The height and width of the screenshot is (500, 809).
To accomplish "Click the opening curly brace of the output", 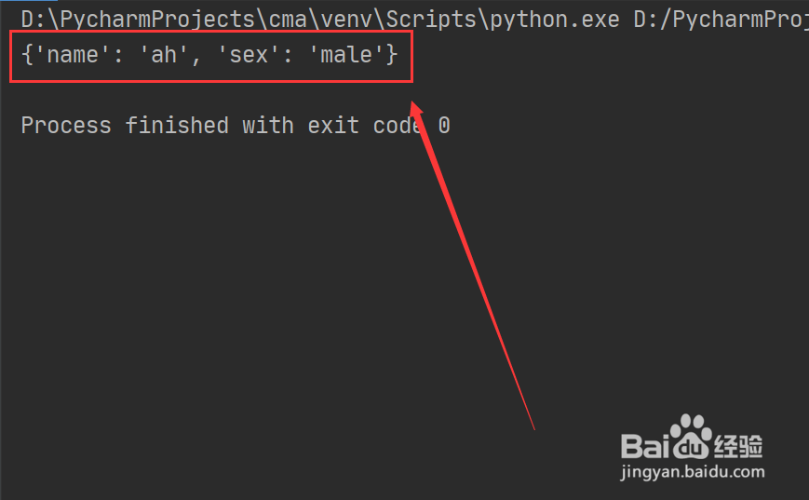I will (x=27, y=55).
